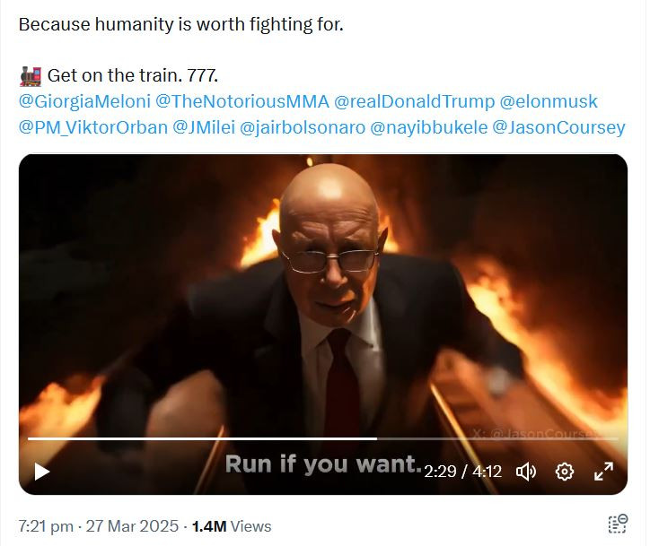The height and width of the screenshot is (546, 650).
Task: Open the @GiorgiaMeloni mention
Action: [x=84, y=102]
